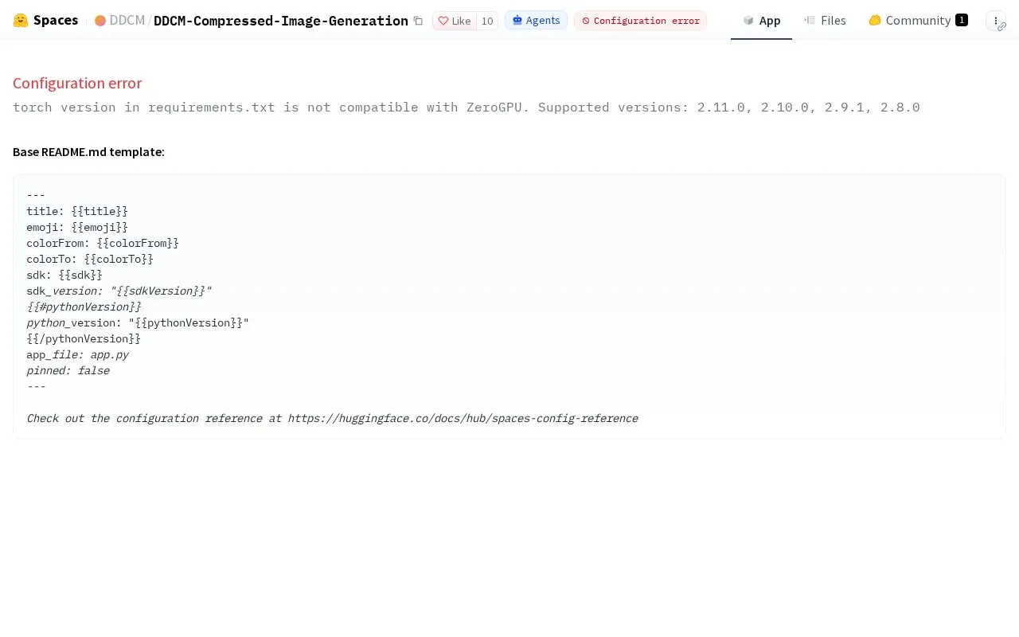Click the Files tab icon
Viewport: 1019px width, 637px height.
point(810,20)
